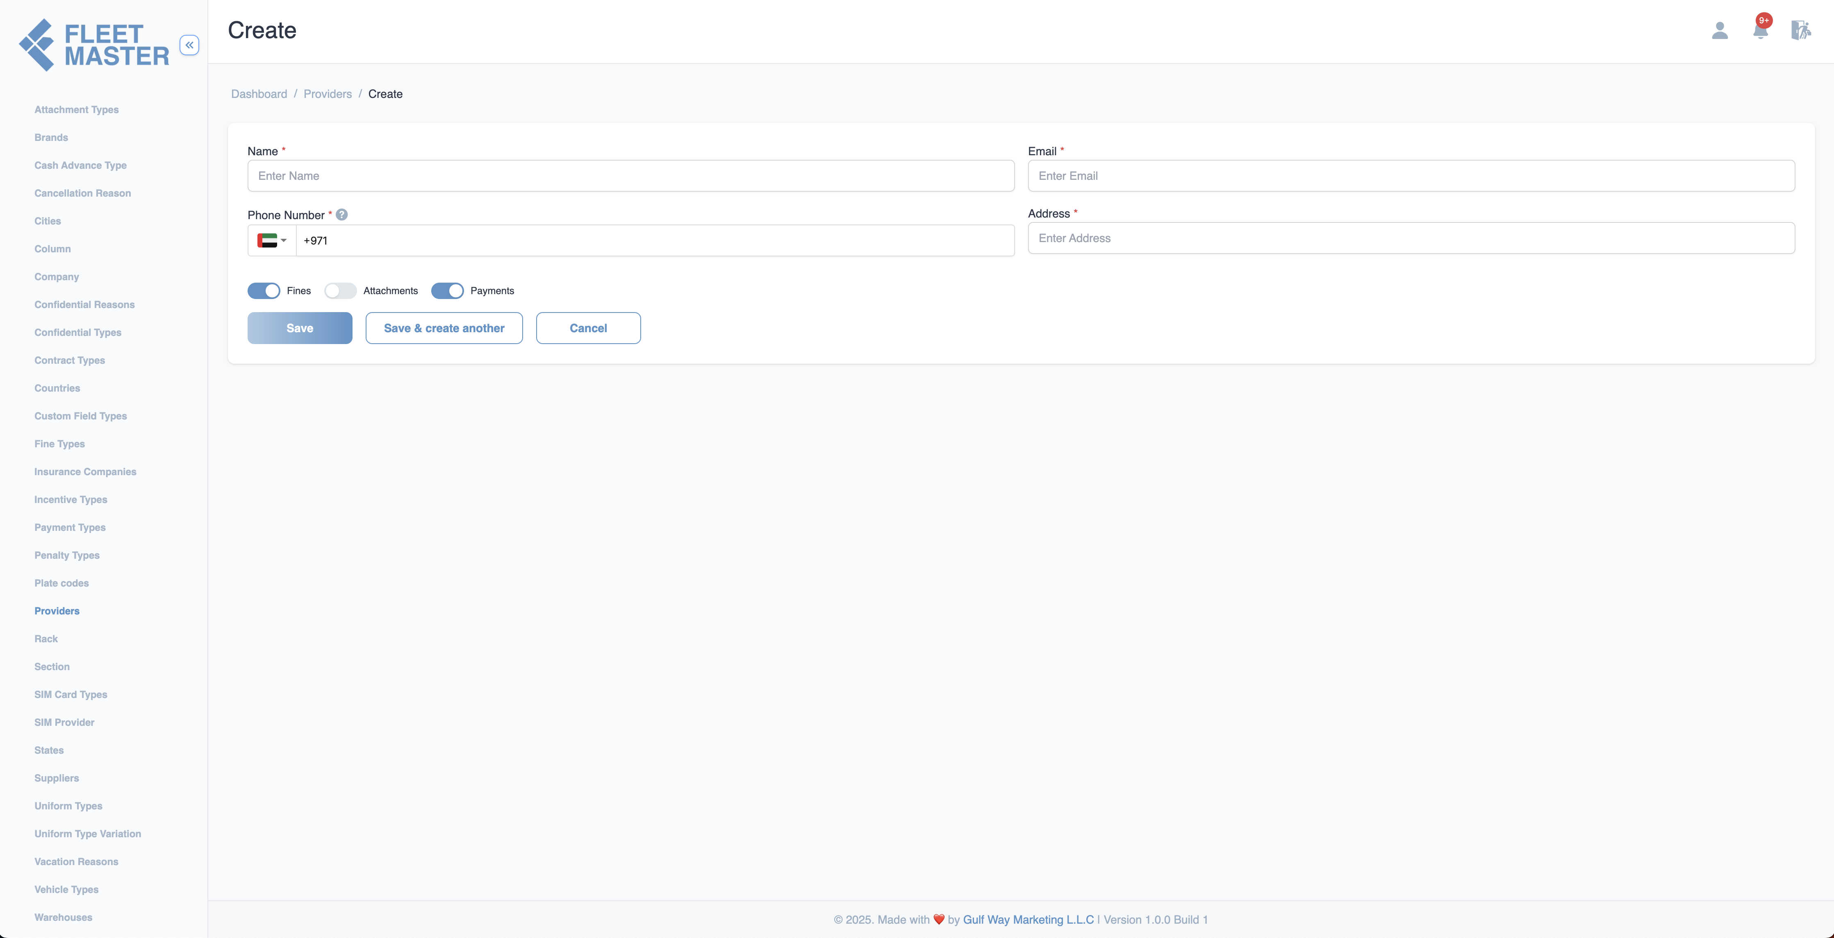Image resolution: width=1834 pixels, height=938 pixels.
Task: Select Cash Advance Type menu item
Action: point(80,165)
